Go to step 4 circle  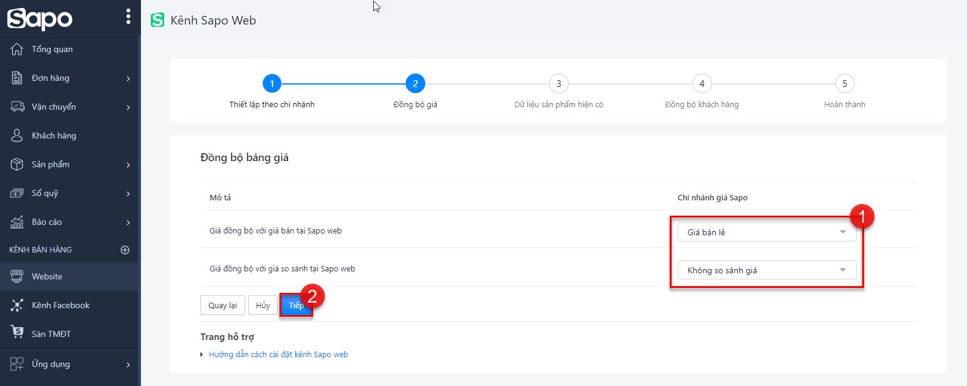point(702,83)
